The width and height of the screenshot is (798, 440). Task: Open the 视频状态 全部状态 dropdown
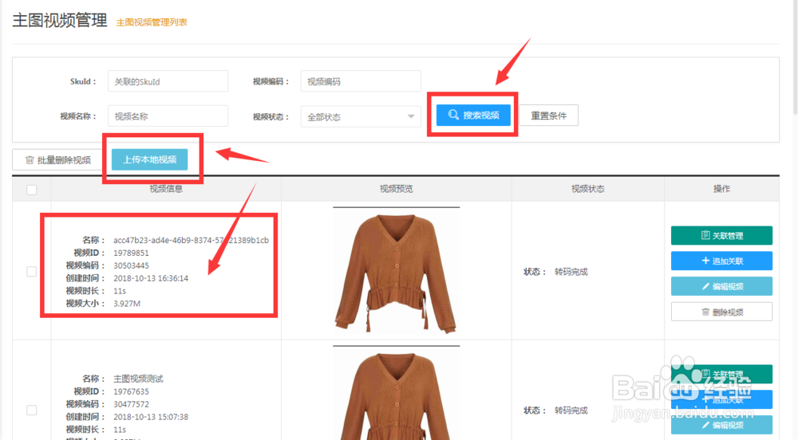click(361, 117)
